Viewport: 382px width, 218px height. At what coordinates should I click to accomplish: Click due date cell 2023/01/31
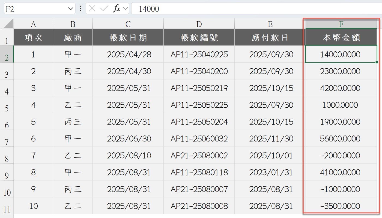tap(270, 172)
